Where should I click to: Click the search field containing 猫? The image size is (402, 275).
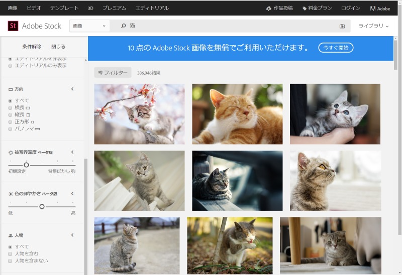pyautogui.click(x=231, y=26)
